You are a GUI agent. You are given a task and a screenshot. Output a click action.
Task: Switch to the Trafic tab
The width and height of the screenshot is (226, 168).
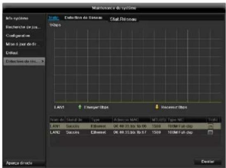54,18
